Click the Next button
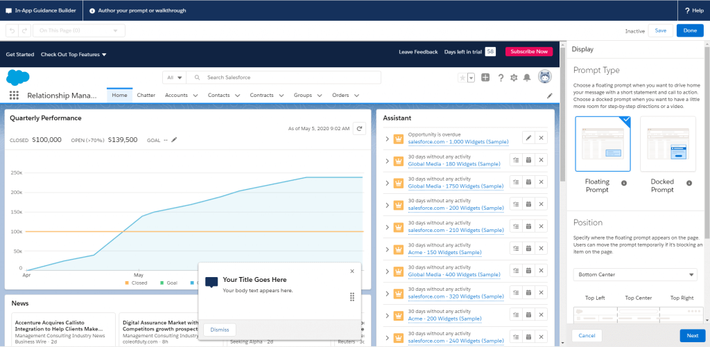Screen dimensions: 710x347 (x=693, y=336)
